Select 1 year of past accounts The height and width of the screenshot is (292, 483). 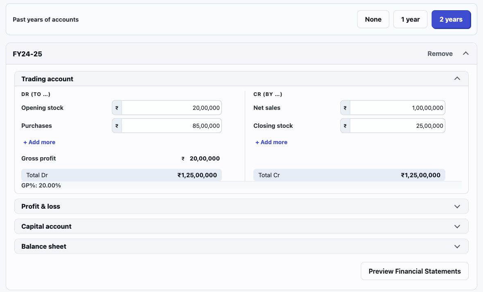pyautogui.click(x=410, y=19)
